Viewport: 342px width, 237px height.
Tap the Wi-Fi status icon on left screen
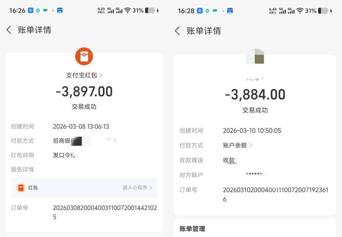(x=127, y=10)
